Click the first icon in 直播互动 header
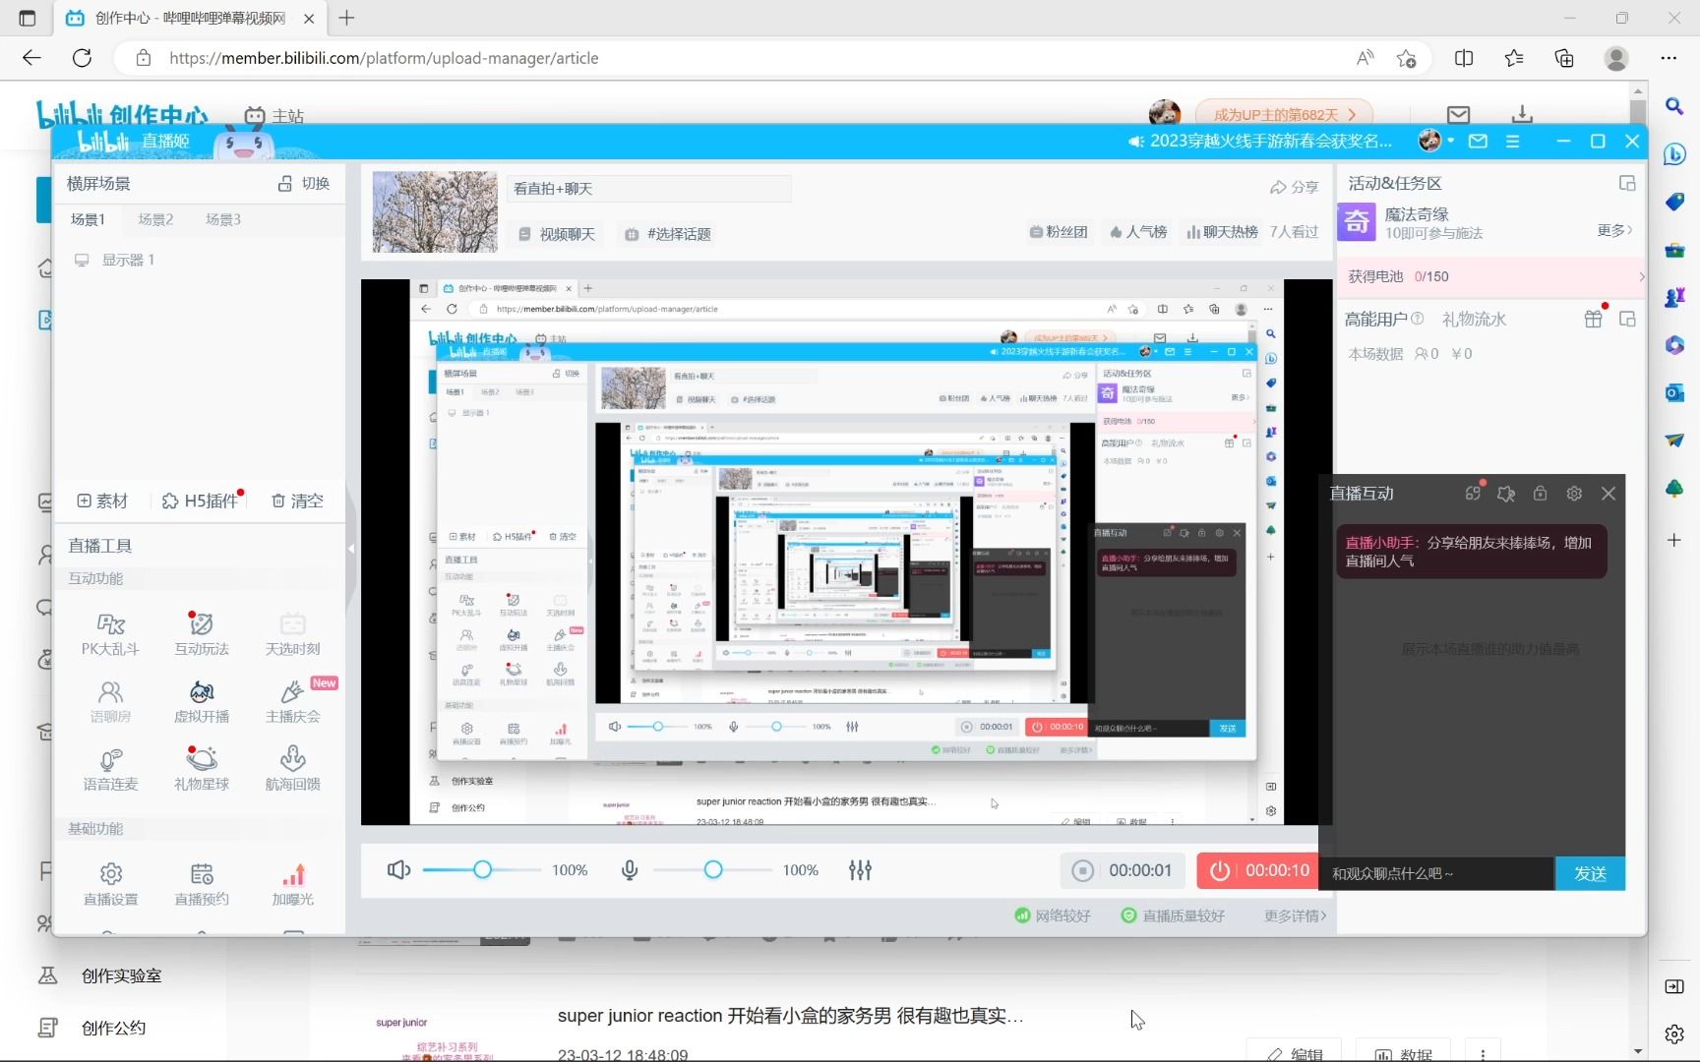 [x=1472, y=494]
